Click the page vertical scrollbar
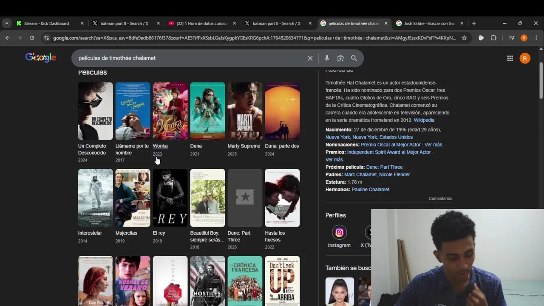544x306 pixels. [541, 81]
